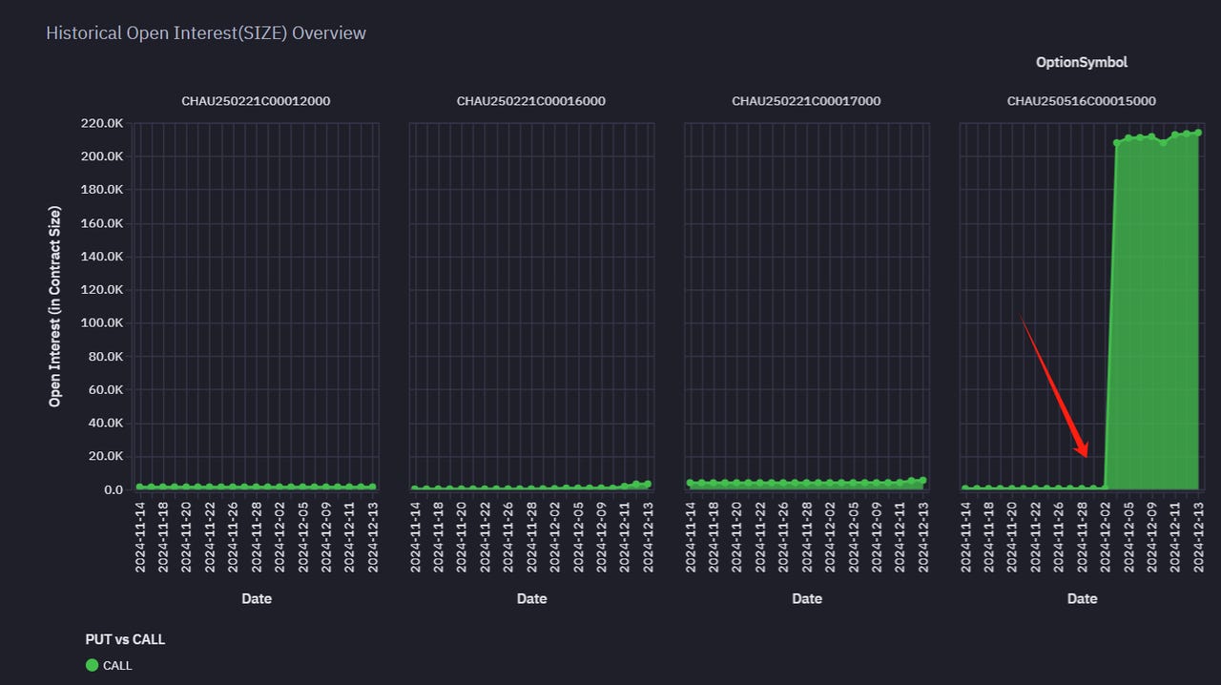Click the 20.0K y-axis tick
The height and width of the screenshot is (685, 1221).
[x=104, y=457]
